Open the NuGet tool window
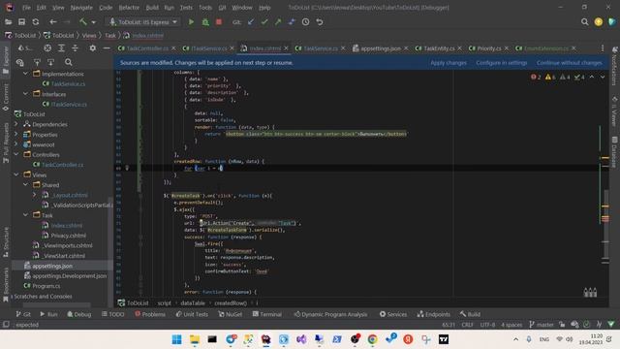 pos(231,314)
